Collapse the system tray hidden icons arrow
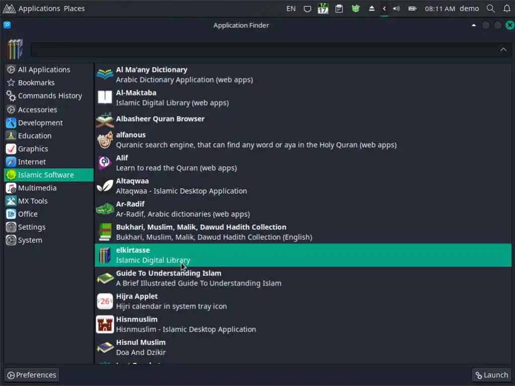Viewport: 515px width, 386px height. pos(384,9)
